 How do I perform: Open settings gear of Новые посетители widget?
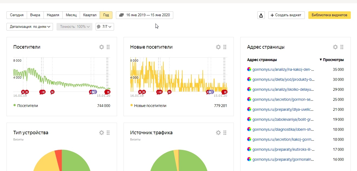coord(218,47)
